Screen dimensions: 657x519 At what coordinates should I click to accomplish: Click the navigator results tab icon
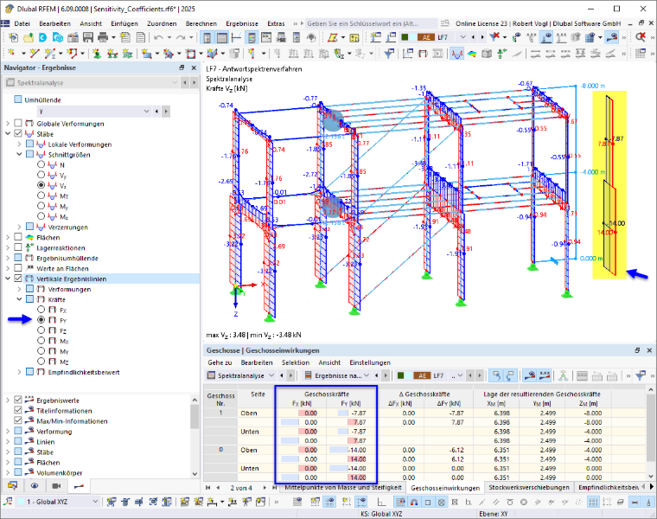coord(79,485)
